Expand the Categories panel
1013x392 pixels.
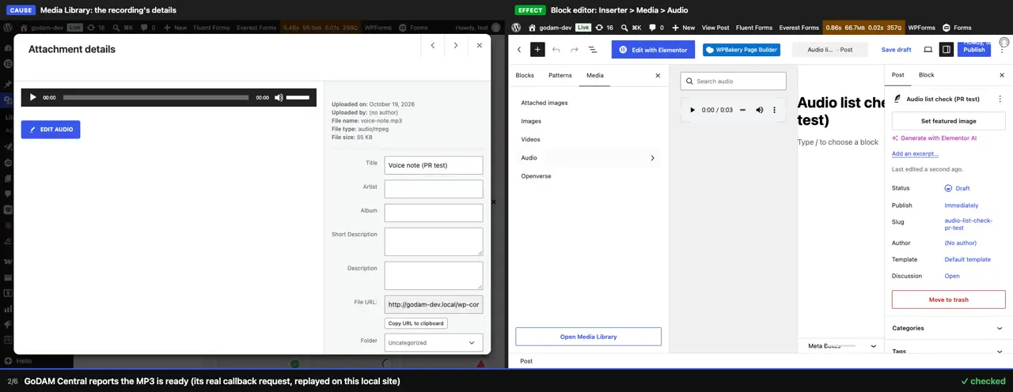point(948,328)
